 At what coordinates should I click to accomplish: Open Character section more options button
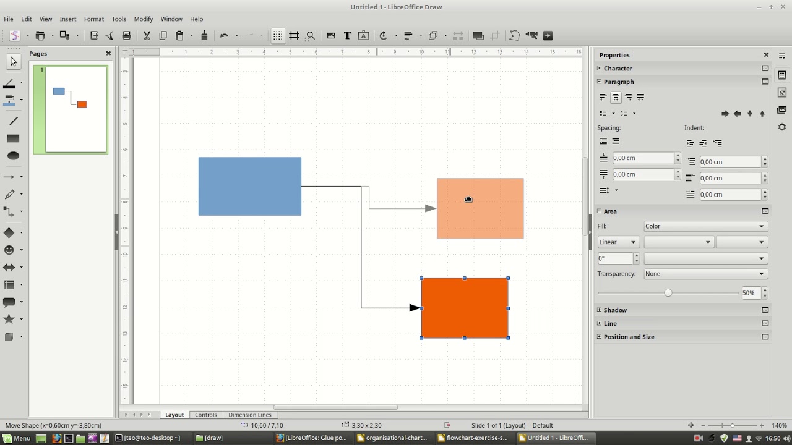(x=765, y=68)
